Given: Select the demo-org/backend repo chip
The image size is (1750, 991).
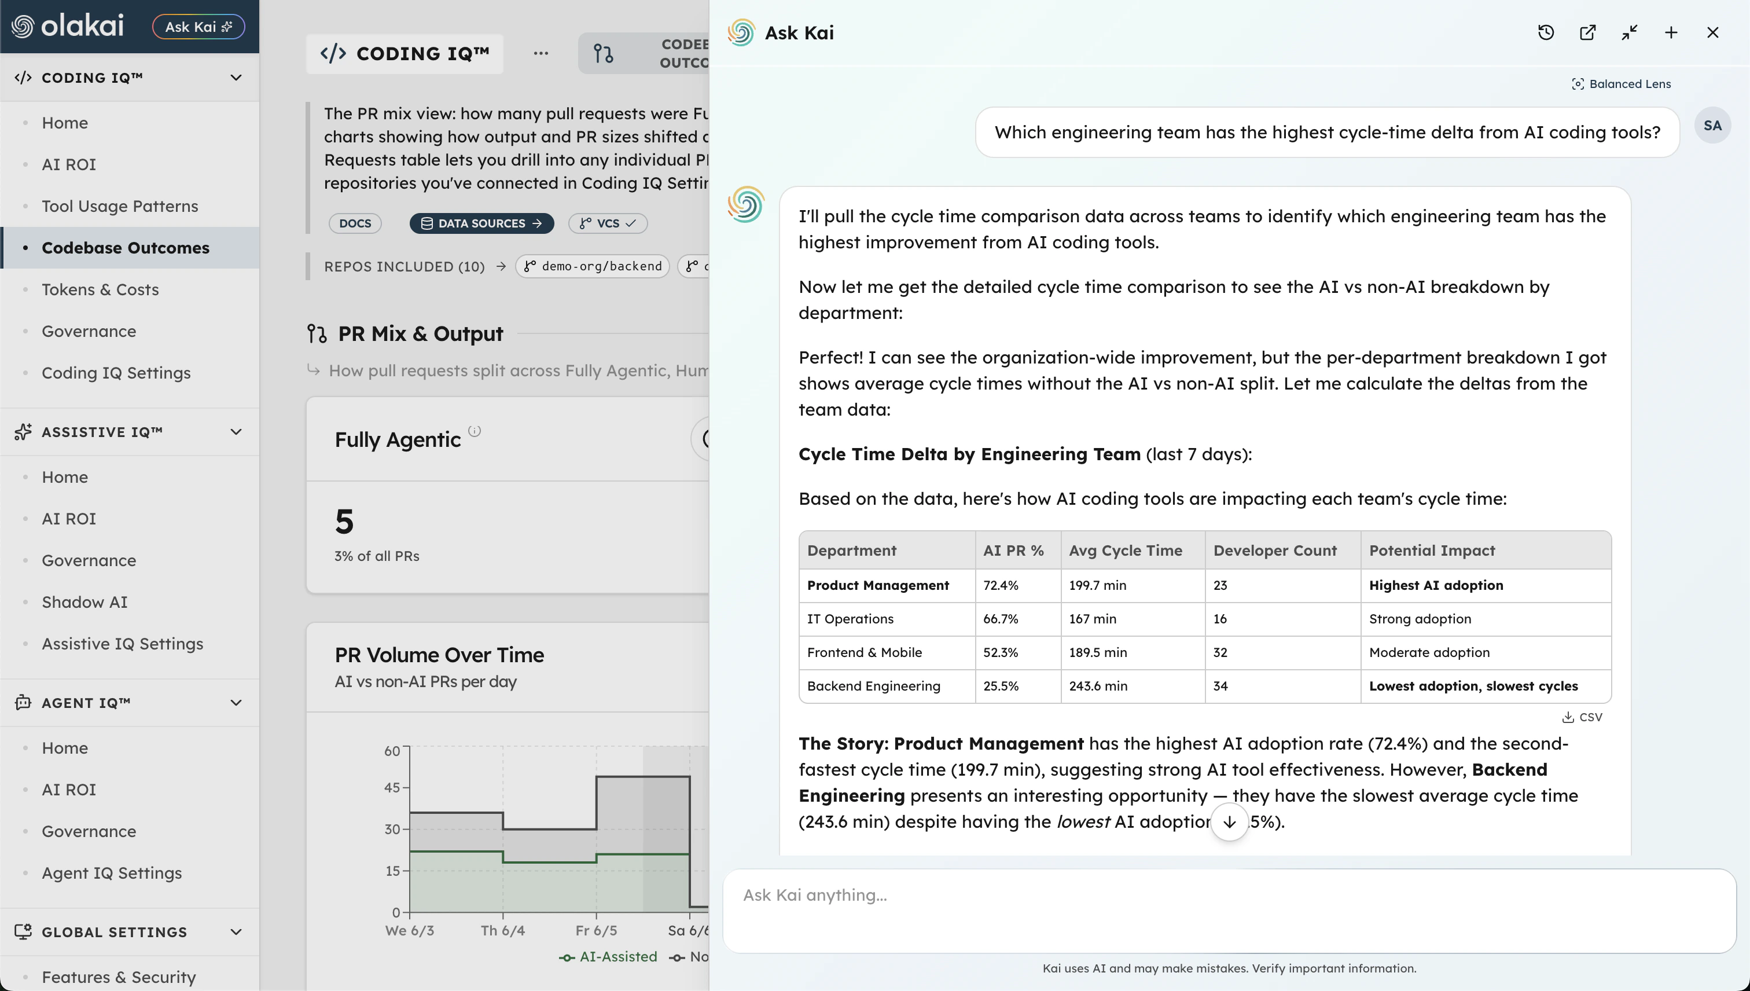Looking at the screenshot, I should 593,266.
